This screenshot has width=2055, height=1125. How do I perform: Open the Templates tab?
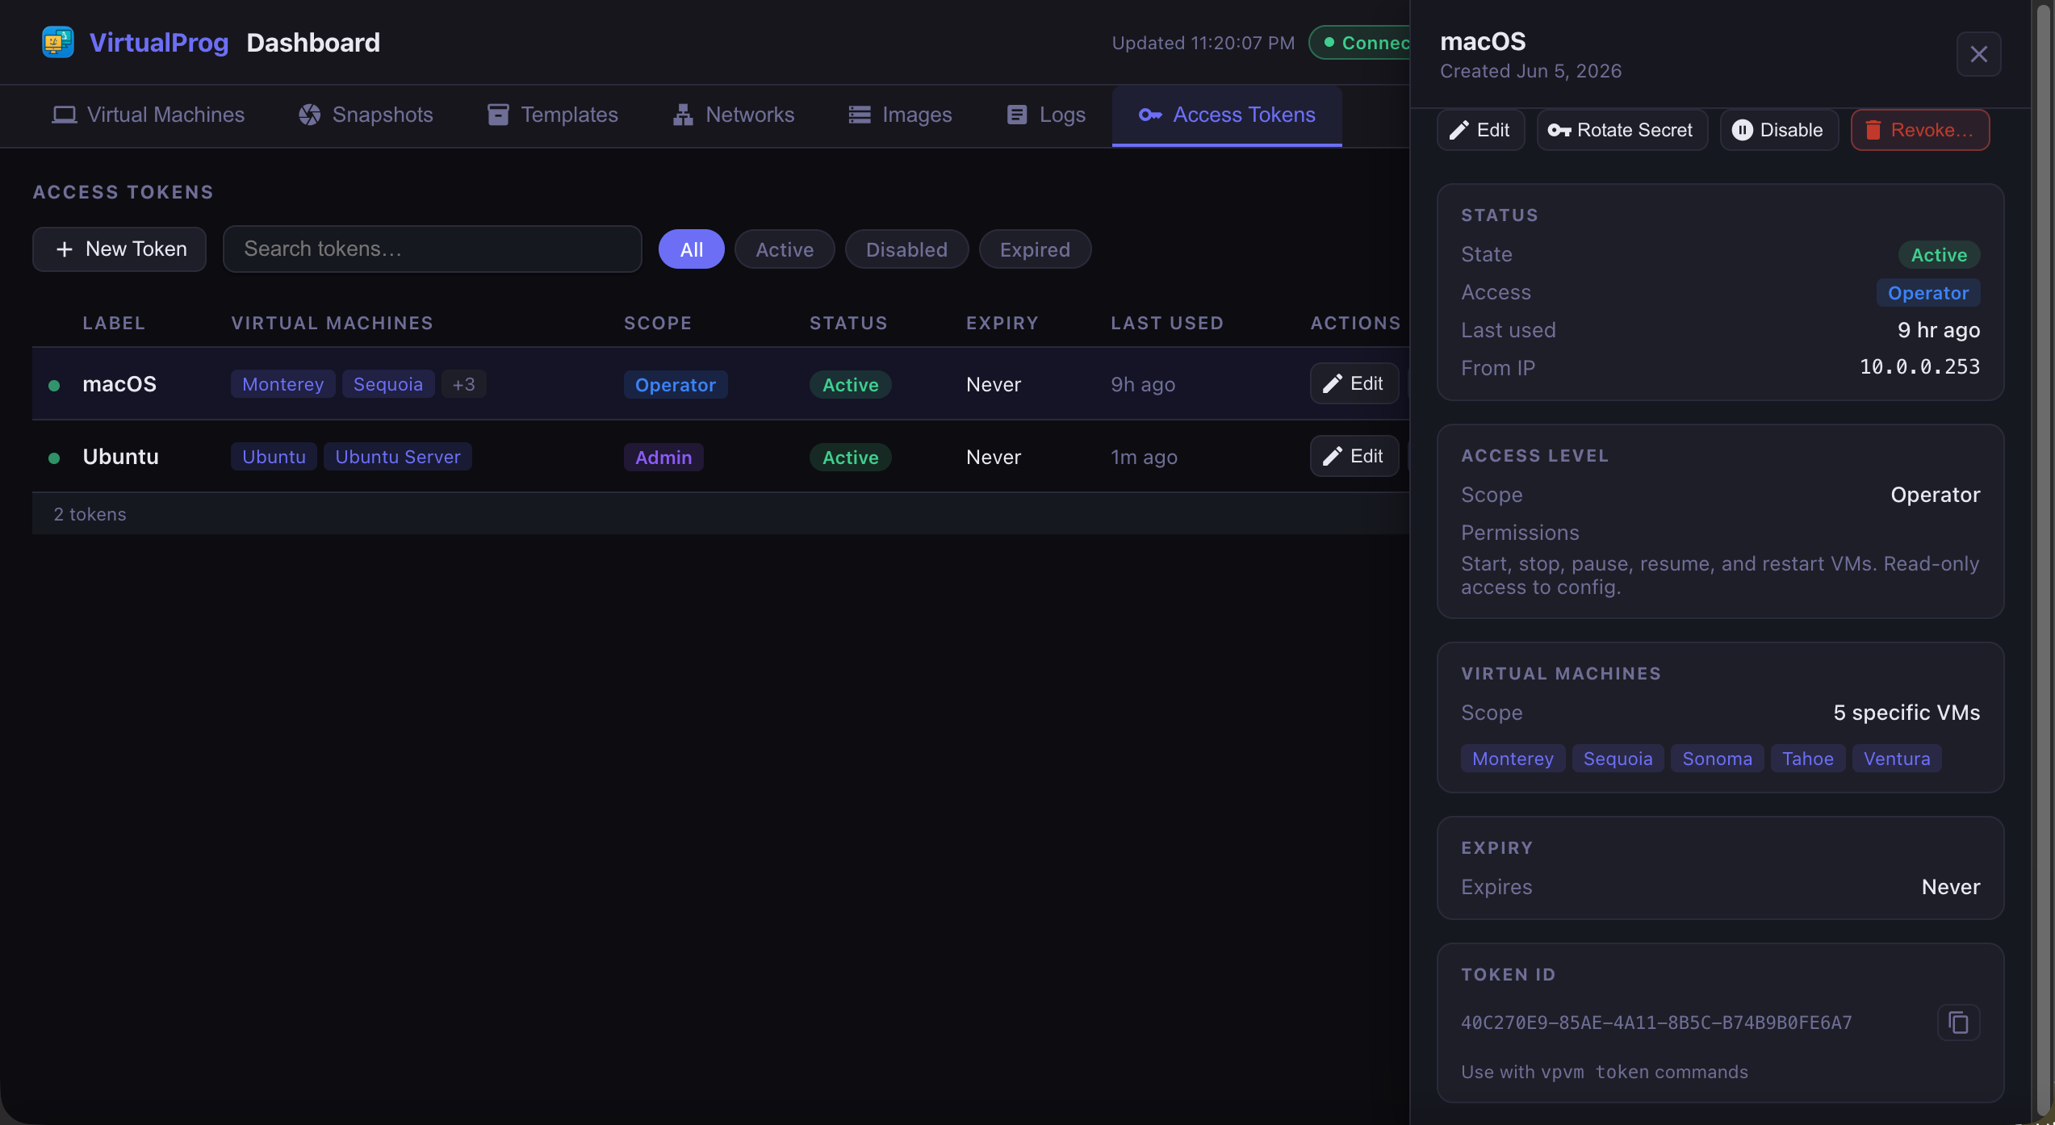pos(553,115)
